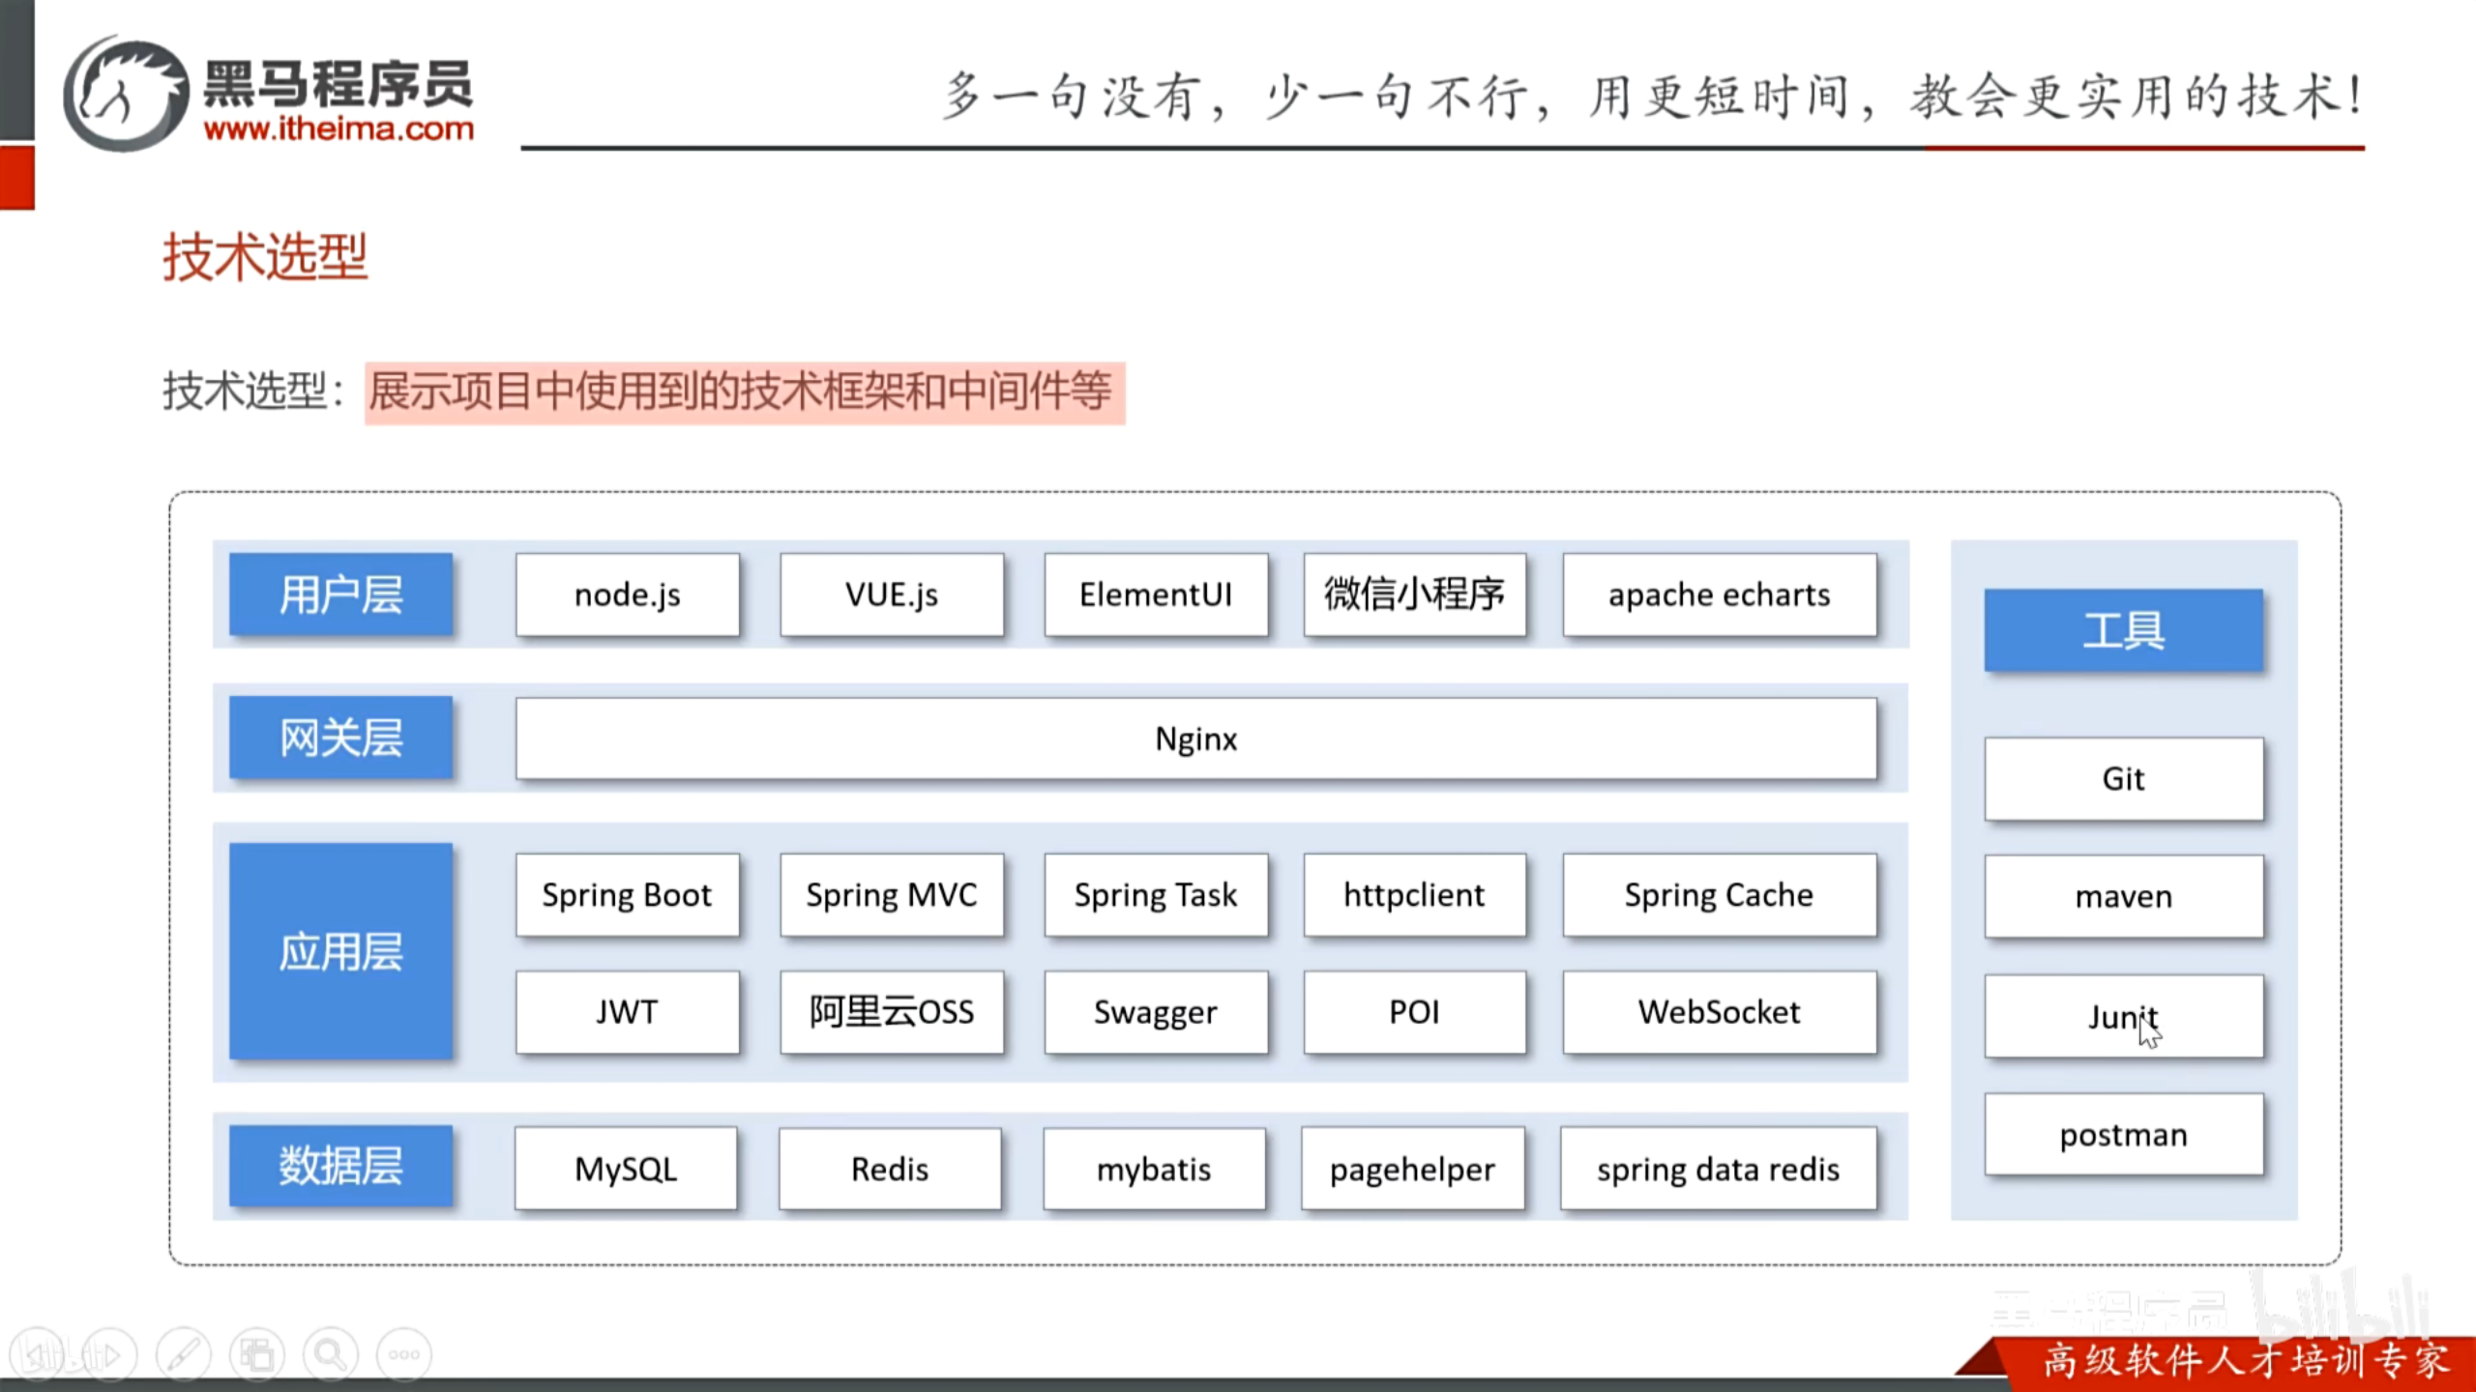The width and height of the screenshot is (2476, 1392).
Task: Click the Spring Cache box
Action: pyautogui.click(x=1720, y=895)
